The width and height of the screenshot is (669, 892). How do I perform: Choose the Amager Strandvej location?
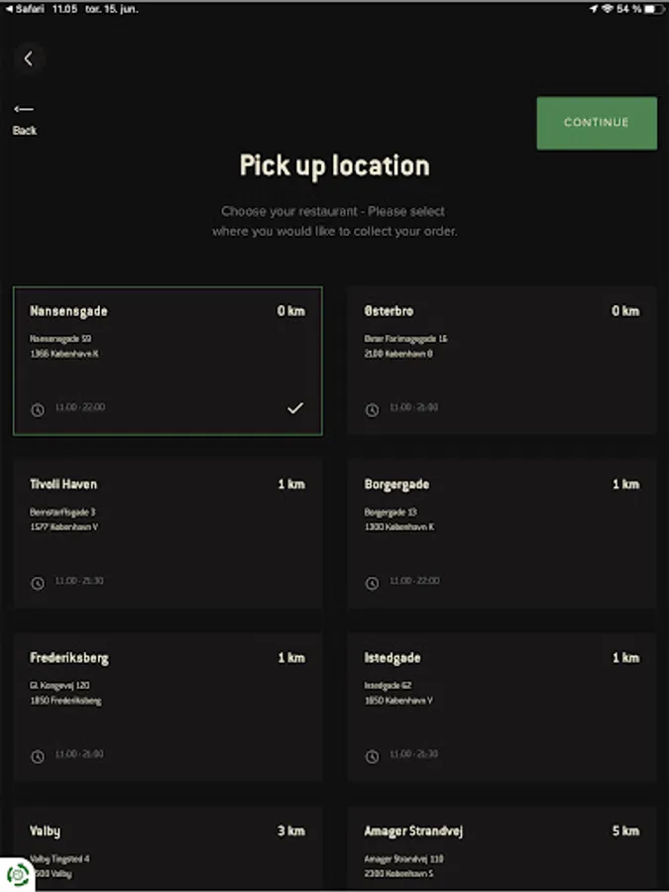click(x=502, y=848)
